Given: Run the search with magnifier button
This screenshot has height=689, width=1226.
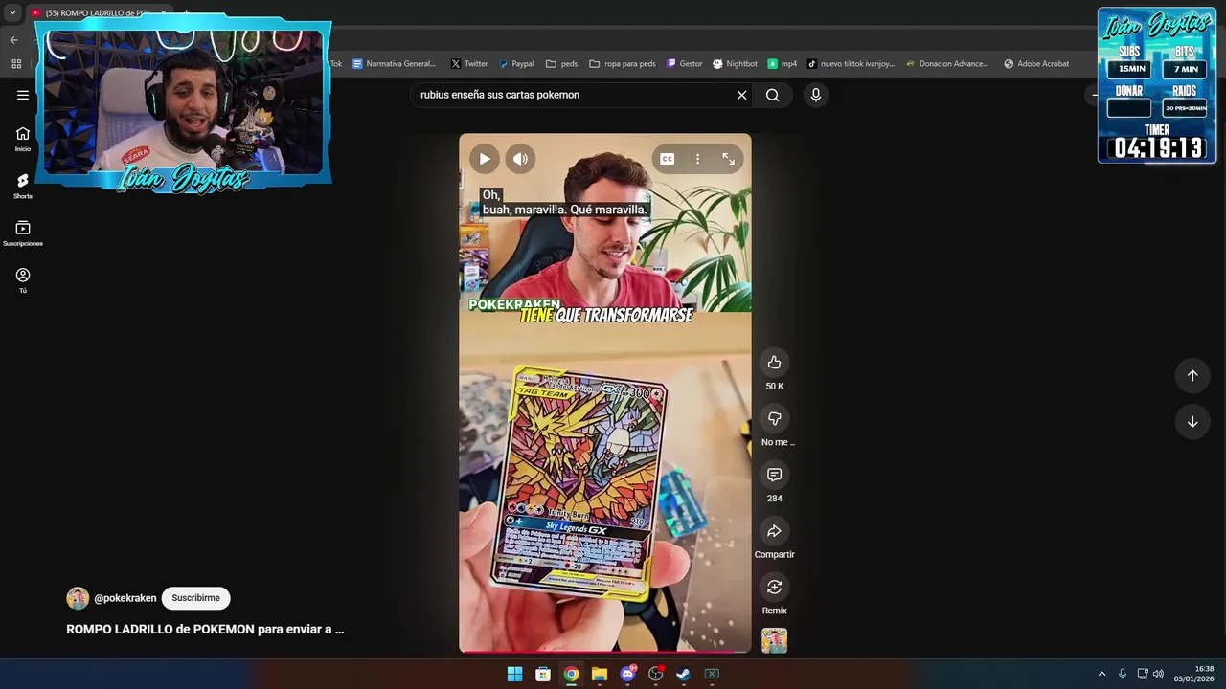Looking at the screenshot, I should pyautogui.click(x=772, y=95).
